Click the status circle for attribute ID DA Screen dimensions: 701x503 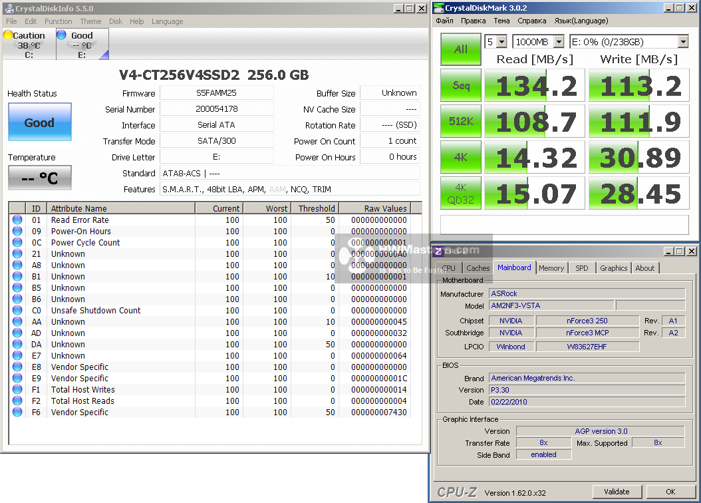point(17,344)
